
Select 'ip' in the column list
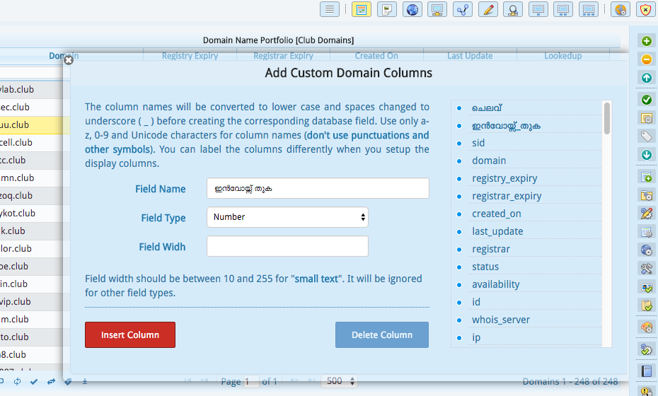coord(476,337)
